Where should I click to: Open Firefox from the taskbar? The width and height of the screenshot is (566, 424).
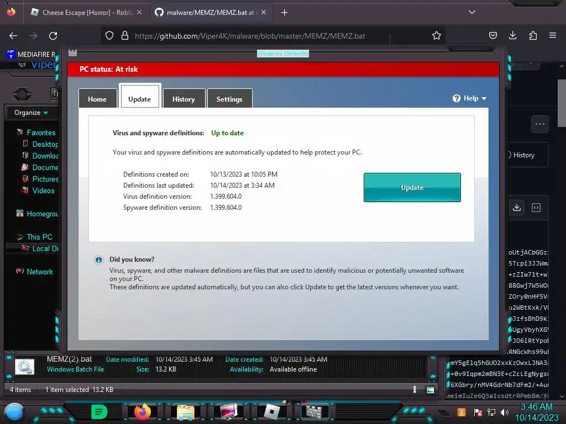coord(142,412)
